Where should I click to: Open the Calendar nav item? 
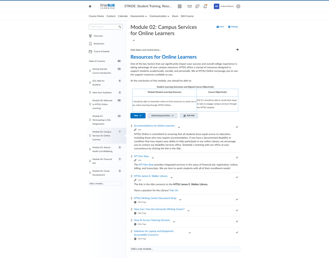click(x=123, y=16)
